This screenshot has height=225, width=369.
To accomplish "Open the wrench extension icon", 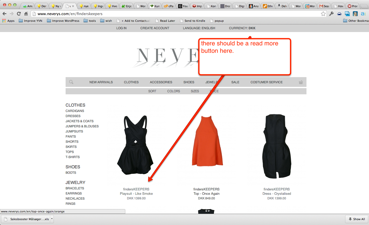I will point(331,14).
